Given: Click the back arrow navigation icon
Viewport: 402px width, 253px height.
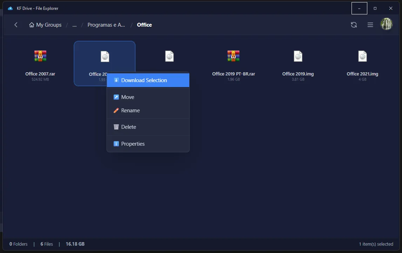Looking at the screenshot, I should [x=16, y=25].
